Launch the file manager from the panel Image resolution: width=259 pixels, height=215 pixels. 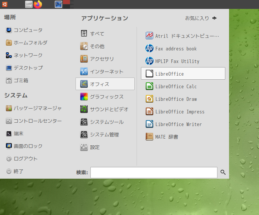pos(29,4)
